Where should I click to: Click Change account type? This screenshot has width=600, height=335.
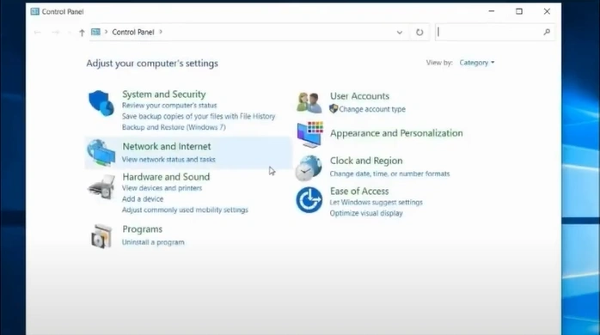pos(372,109)
